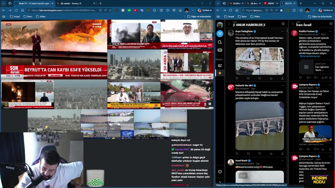The image size is (335, 188).
Task: Open settings of ANLIK HABERLER column
Action: tap(283, 24)
